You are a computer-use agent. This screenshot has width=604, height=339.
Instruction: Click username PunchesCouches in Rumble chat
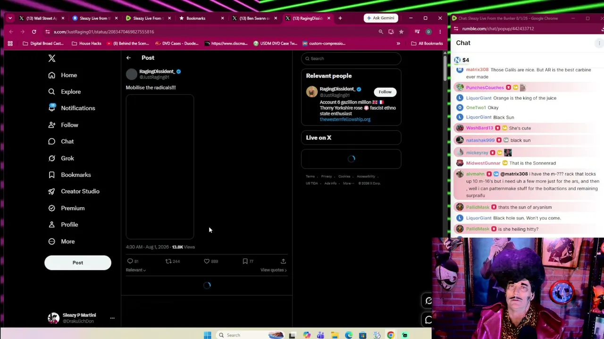click(x=485, y=88)
